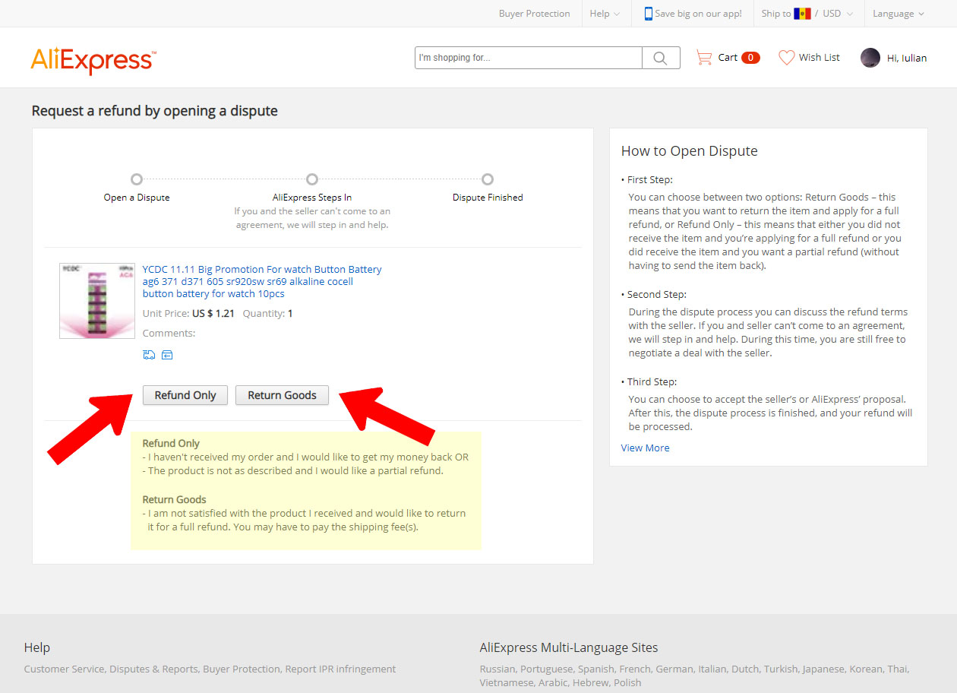Select Polish language site link
The width and height of the screenshot is (957, 693).
[x=627, y=683]
